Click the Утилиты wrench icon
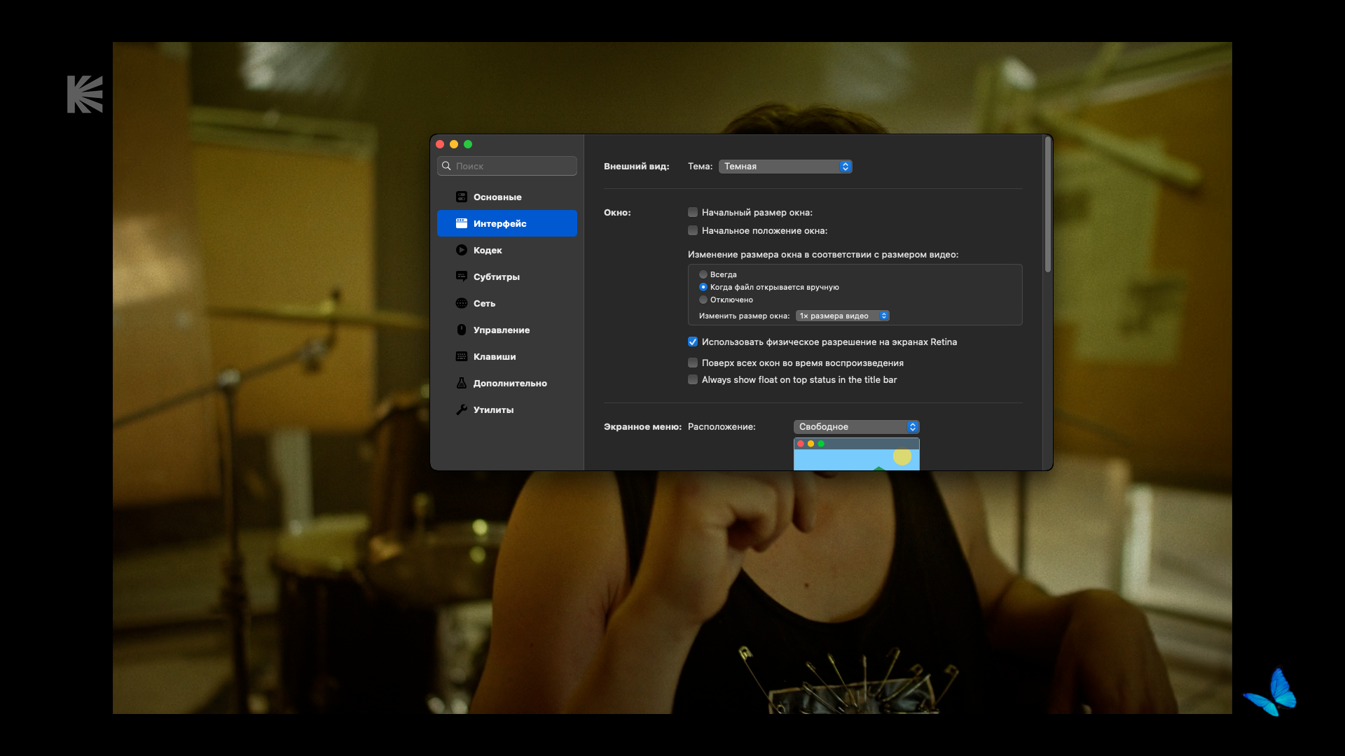The image size is (1345, 756). (461, 409)
